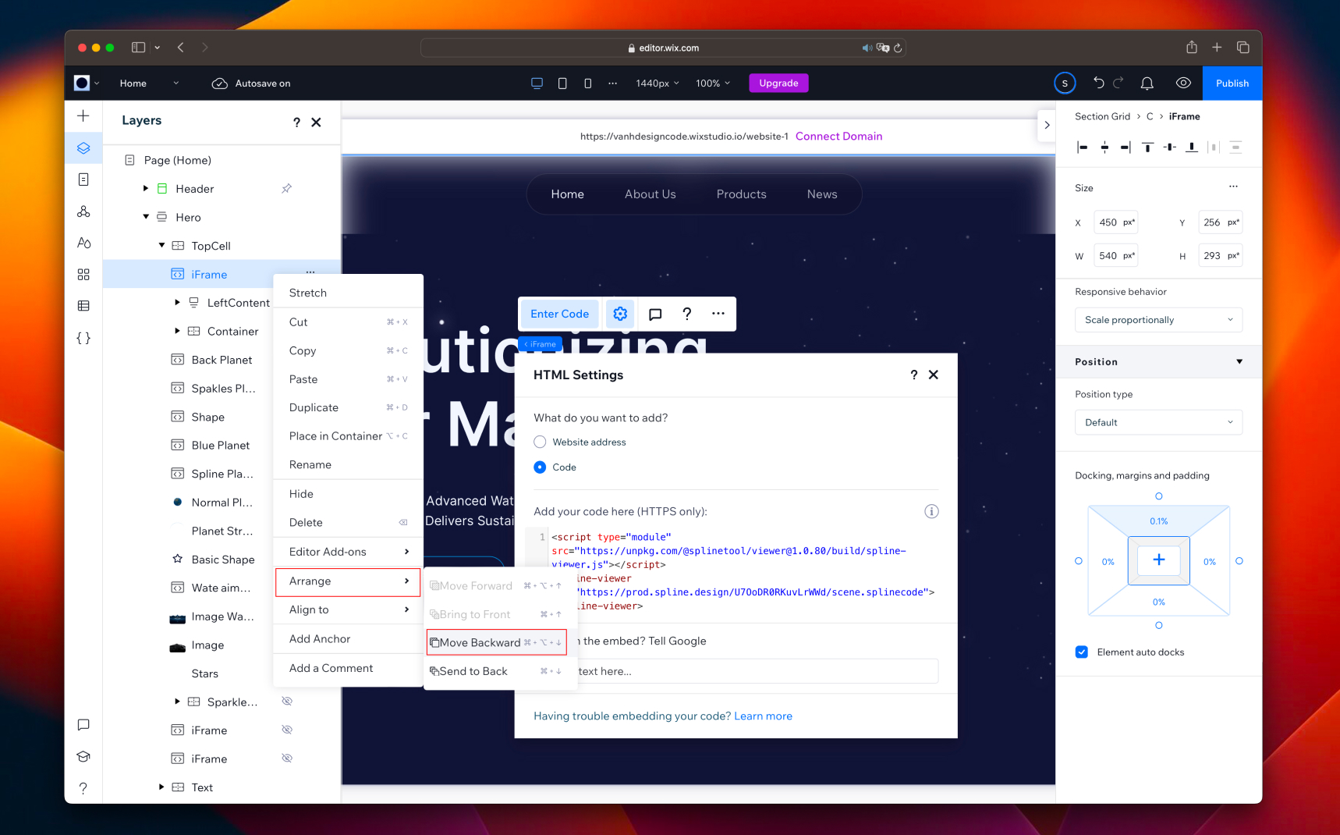Toggle the right docking point

1239,561
